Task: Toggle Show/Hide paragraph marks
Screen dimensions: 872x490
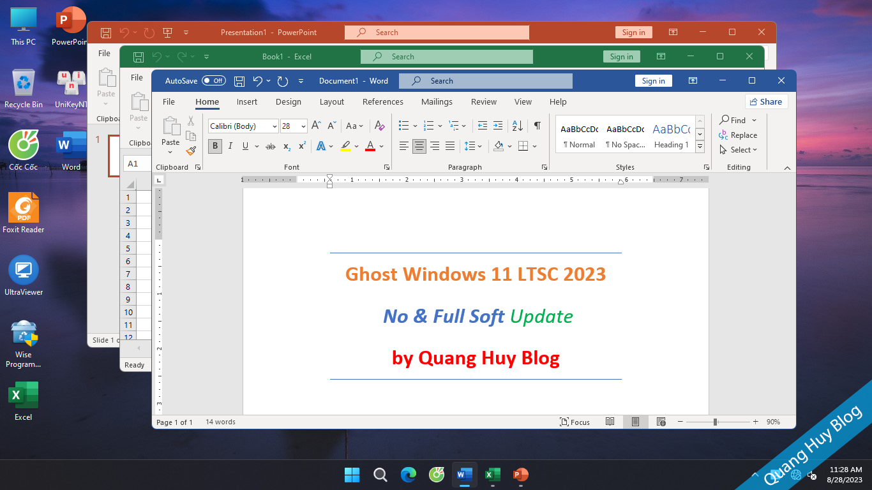Action: pyautogui.click(x=537, y=126)
